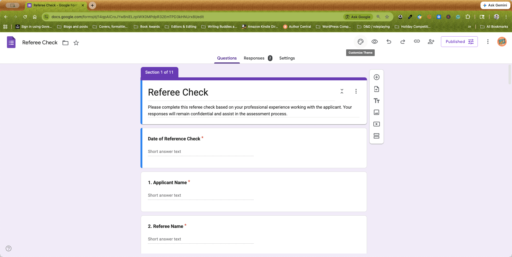Open Author Central bookmark
Screen dimensions: 512x257
coord(297,27)
